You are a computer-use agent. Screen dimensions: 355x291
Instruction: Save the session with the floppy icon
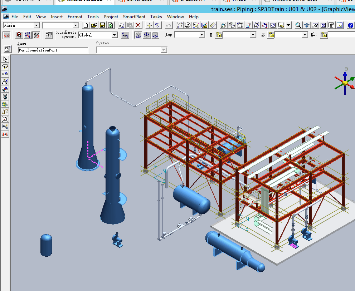tap(102, 25)
